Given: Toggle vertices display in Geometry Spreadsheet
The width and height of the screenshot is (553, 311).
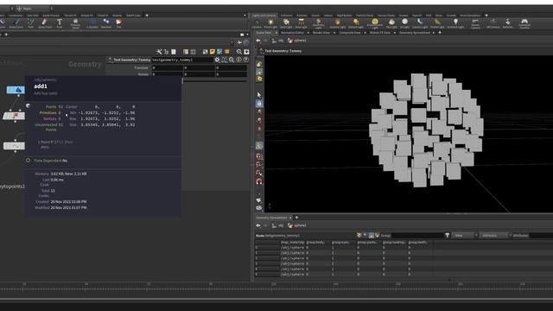Looking at the screenshot, I should click(x=365, y=235).
